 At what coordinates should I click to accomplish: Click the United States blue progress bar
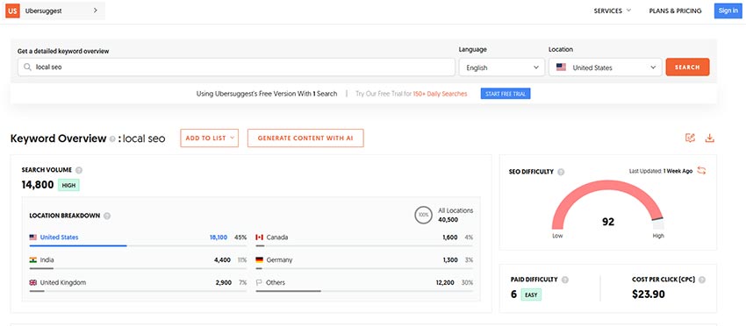[78, 245]
